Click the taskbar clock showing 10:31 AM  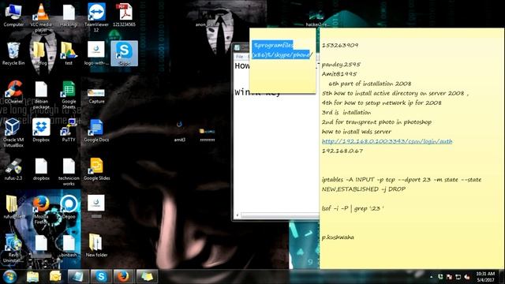click(x=485, y=277)
